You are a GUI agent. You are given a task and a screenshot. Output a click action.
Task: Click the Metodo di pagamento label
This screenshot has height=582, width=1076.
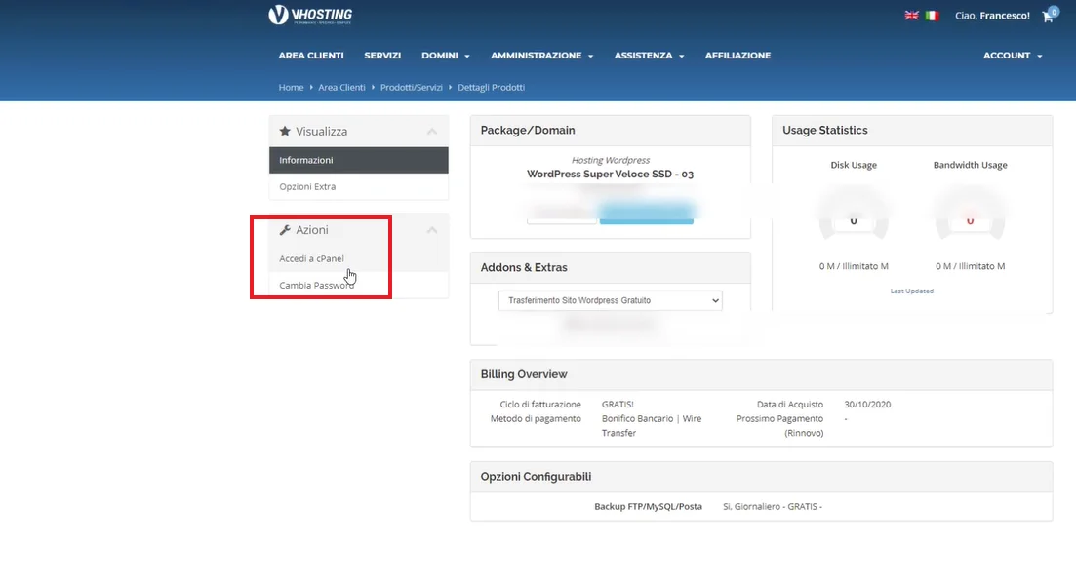click(x=536, y=419)
